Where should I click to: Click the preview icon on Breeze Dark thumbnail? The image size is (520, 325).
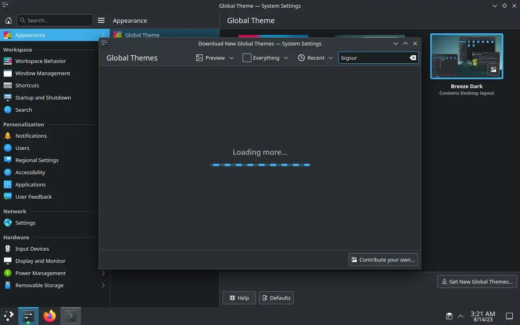(x=493, y=69)
